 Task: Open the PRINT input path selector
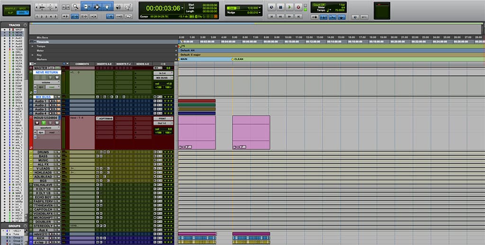[163, 118]
